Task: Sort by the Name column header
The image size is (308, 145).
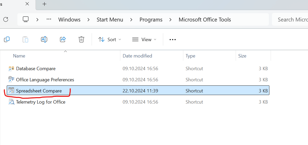Action: 19,56
